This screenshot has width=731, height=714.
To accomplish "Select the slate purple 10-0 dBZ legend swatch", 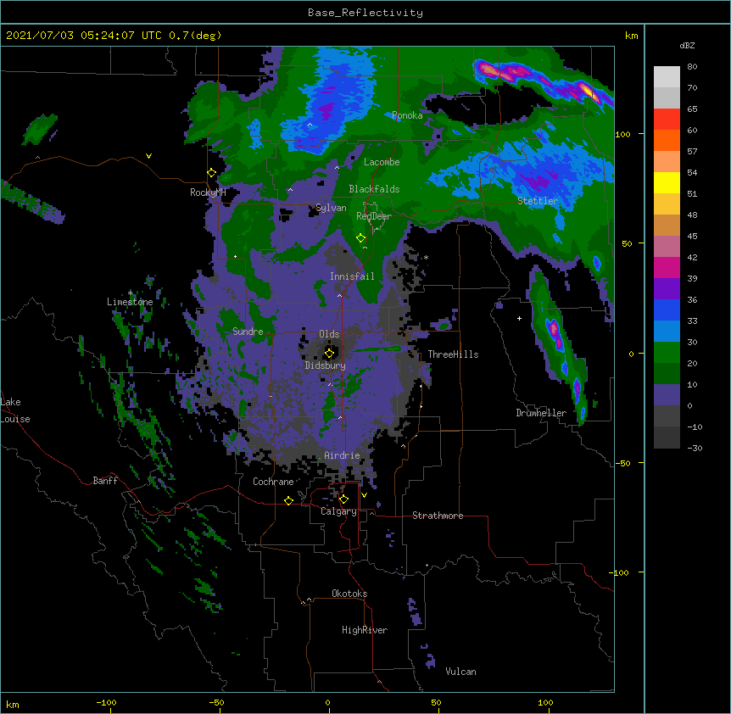I will point(667,395).
